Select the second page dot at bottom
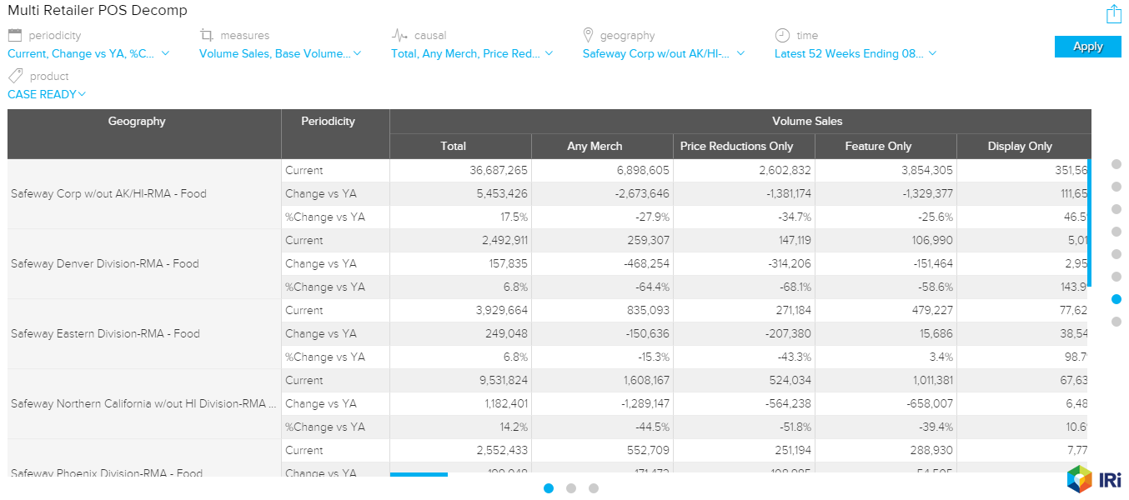The image size is (1129, 500). 571,488
